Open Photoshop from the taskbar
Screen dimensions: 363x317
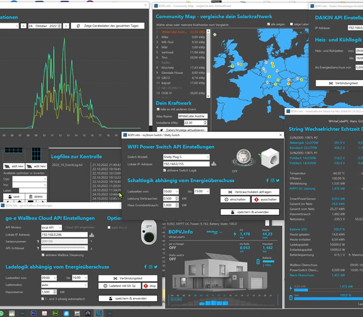point(33,313)
